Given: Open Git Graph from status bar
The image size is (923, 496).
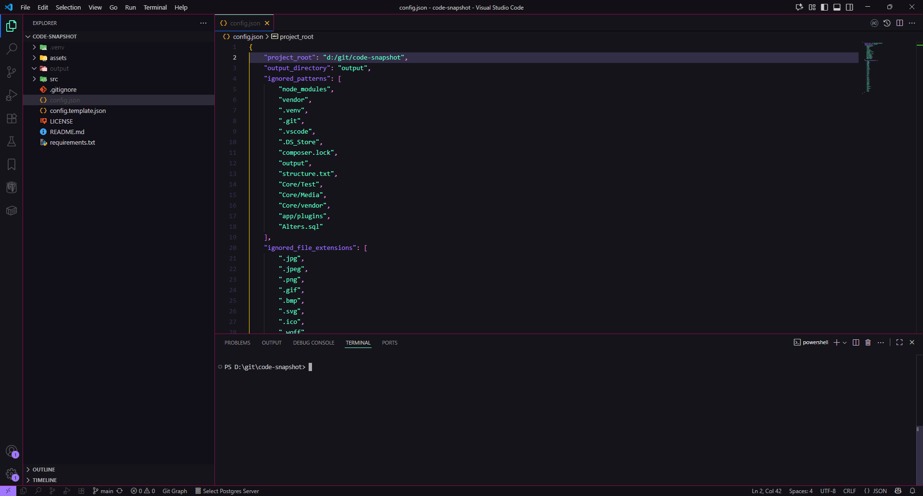Looking at the screenshot, I should (x=175, y=491).
